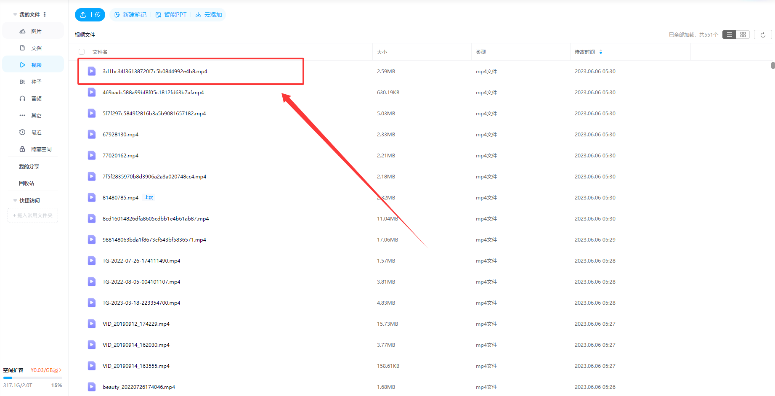Toggle 修改时间 sort arrow
The image size is (775, 396).
(x=601, y=52)
